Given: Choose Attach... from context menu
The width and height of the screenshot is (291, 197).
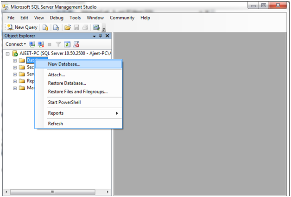Looking at the screenshot, I should coord(78,75).
